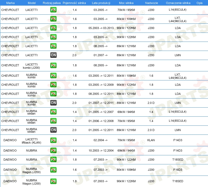Click PB icon in the 05.2003 -> 03.2013 row

click(x=53, y=28)
